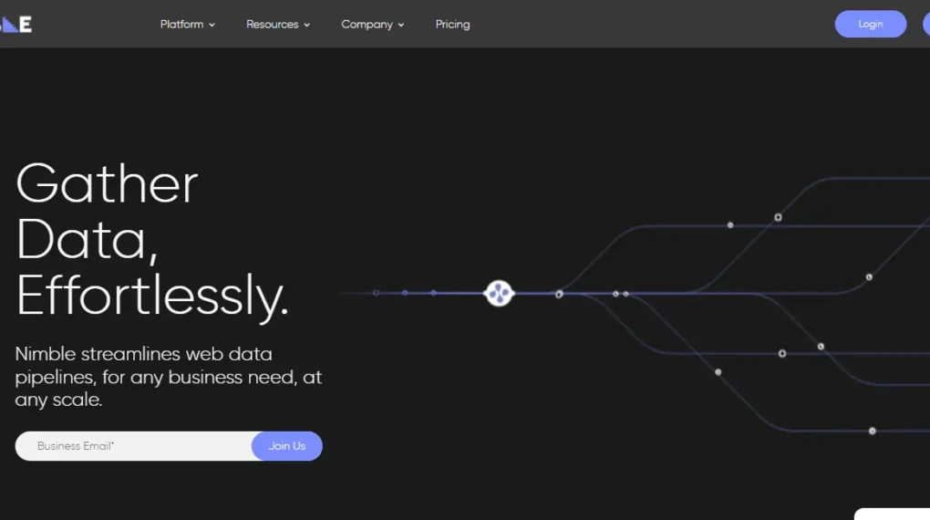Viewport: 930px width, 520px height.
Task: Go to the Pricing page
Action: (452, 25)
